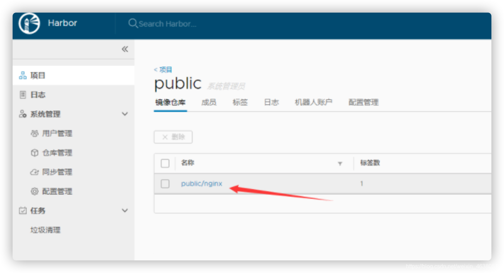Click the 用户管理 users icon
The width and height of the screenshot is (504, 273).
click(34, 133)
